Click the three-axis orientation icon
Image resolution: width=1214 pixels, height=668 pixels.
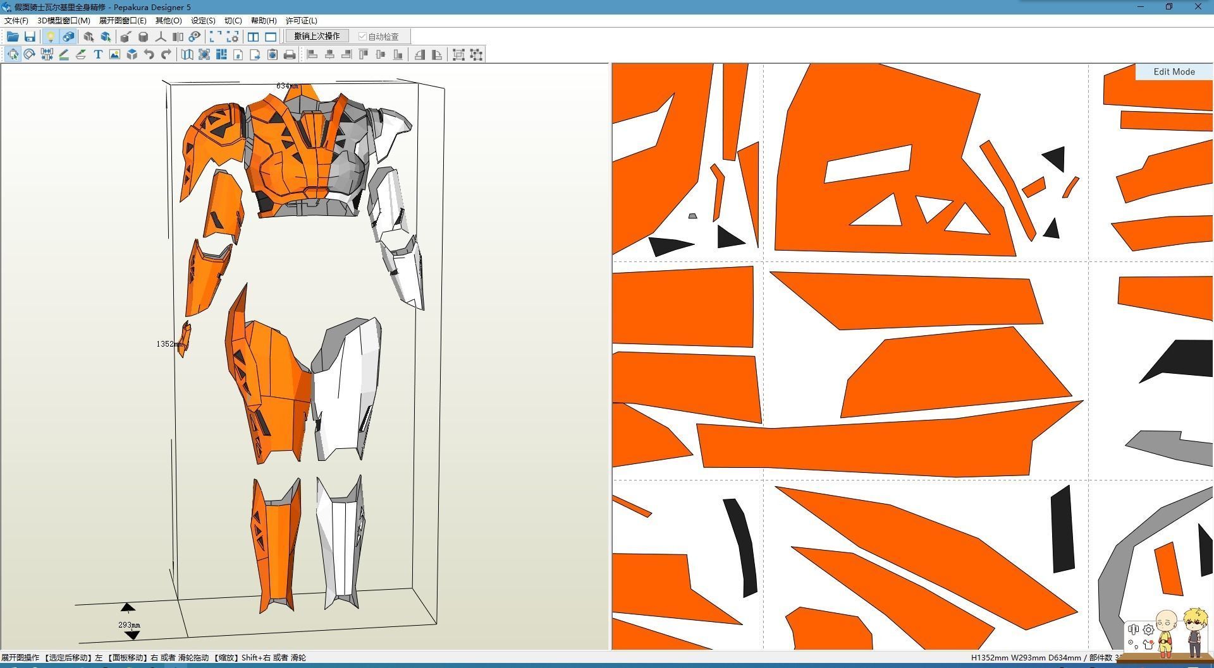tap(161, 37)
